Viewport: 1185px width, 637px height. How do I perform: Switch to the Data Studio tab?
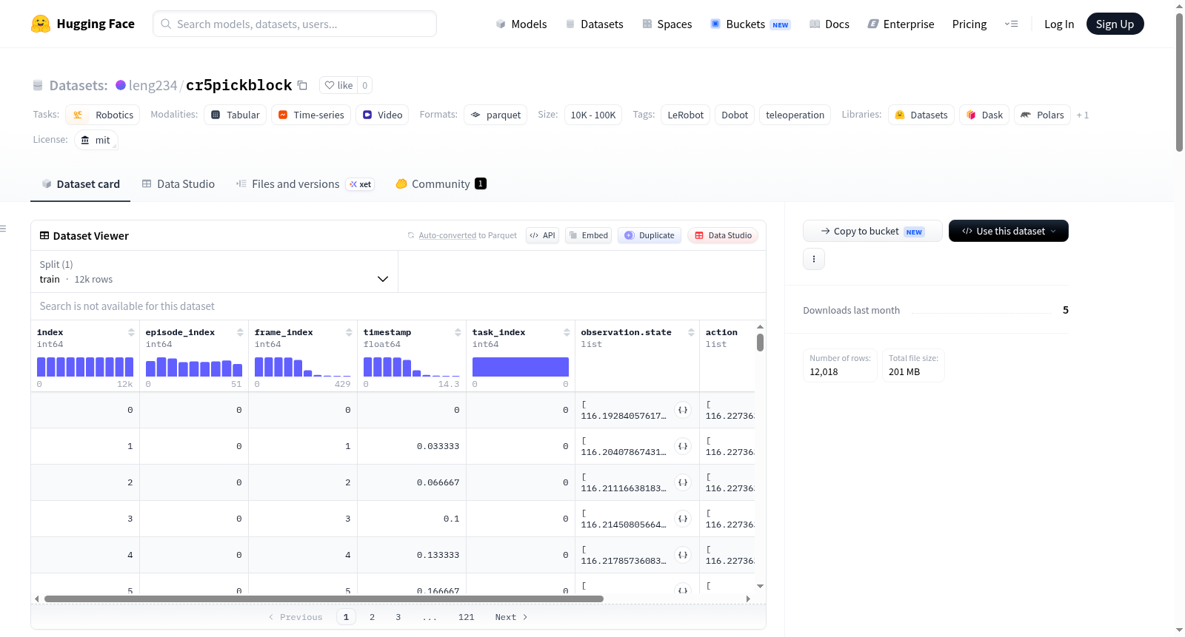pos(178,184)
